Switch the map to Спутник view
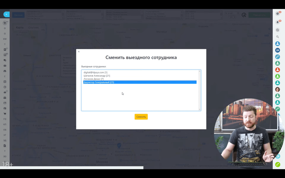Image resolution: width=285 pixels, height=178 pixels. pyautogui.click(x=34, y=28)
